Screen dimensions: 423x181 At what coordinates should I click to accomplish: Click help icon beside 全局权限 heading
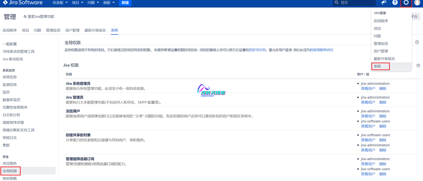(417, 42)
